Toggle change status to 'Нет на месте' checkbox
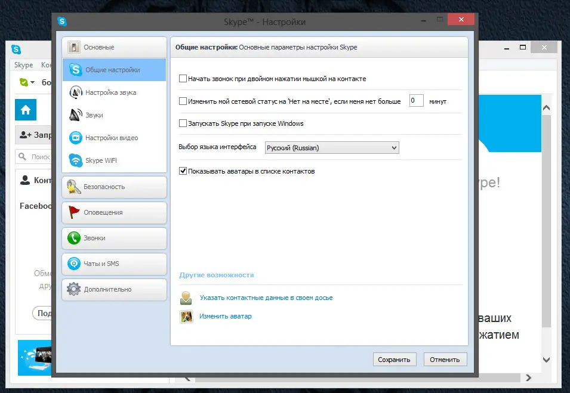 pyautogui.click(x=183, y=101)
